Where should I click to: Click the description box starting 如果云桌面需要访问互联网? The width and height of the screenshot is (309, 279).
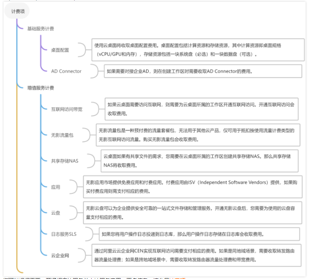tap(202, 109)
